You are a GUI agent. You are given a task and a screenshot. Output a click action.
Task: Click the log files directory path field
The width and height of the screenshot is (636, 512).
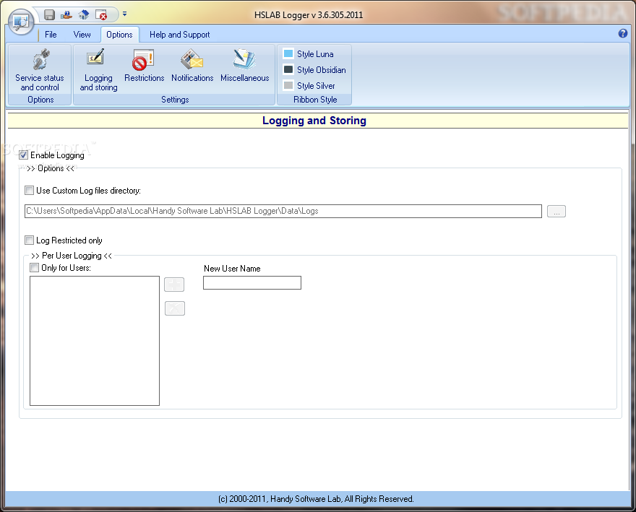[x=283, y=211]
